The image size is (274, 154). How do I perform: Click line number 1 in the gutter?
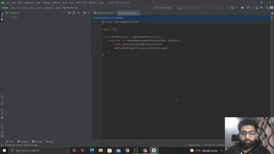coord(95,22)
